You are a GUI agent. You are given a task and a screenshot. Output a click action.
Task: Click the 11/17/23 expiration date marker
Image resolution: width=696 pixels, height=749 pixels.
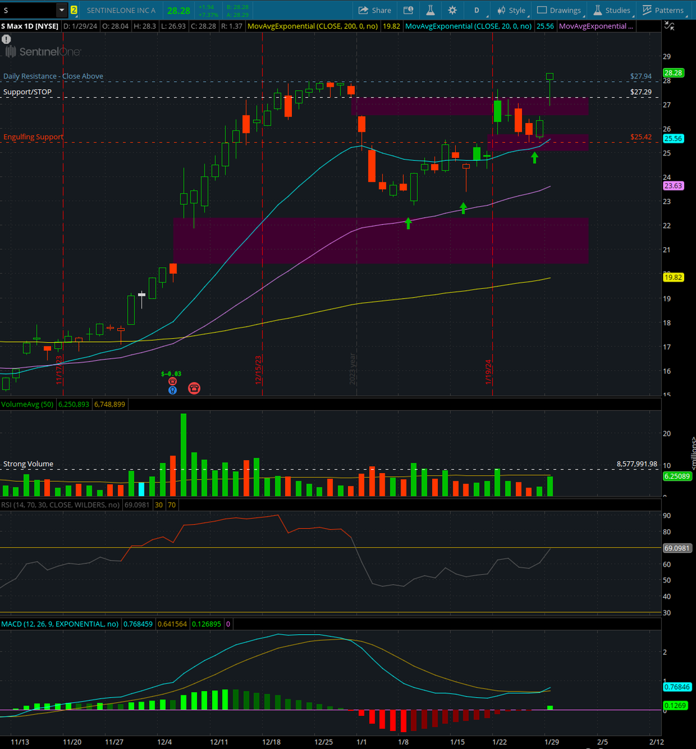[x=59, y=371]
